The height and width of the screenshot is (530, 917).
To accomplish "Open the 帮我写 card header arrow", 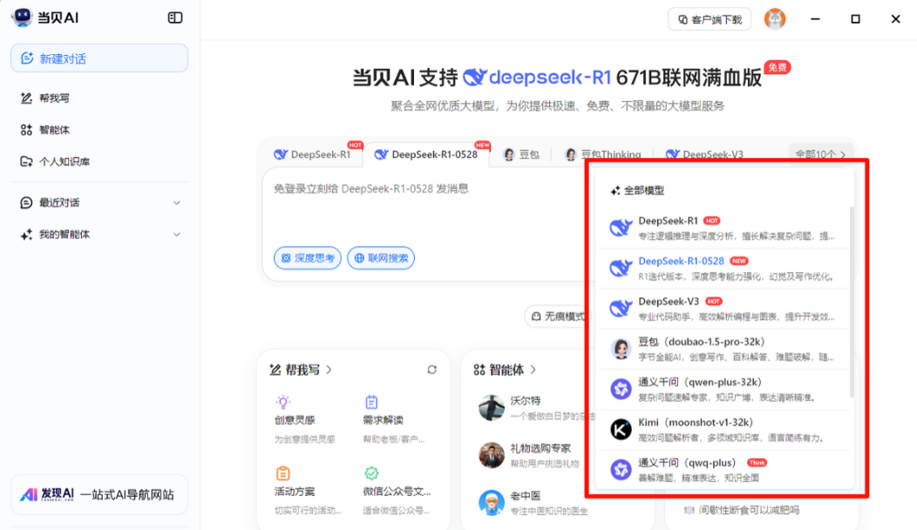I will (x=329, y=370).
